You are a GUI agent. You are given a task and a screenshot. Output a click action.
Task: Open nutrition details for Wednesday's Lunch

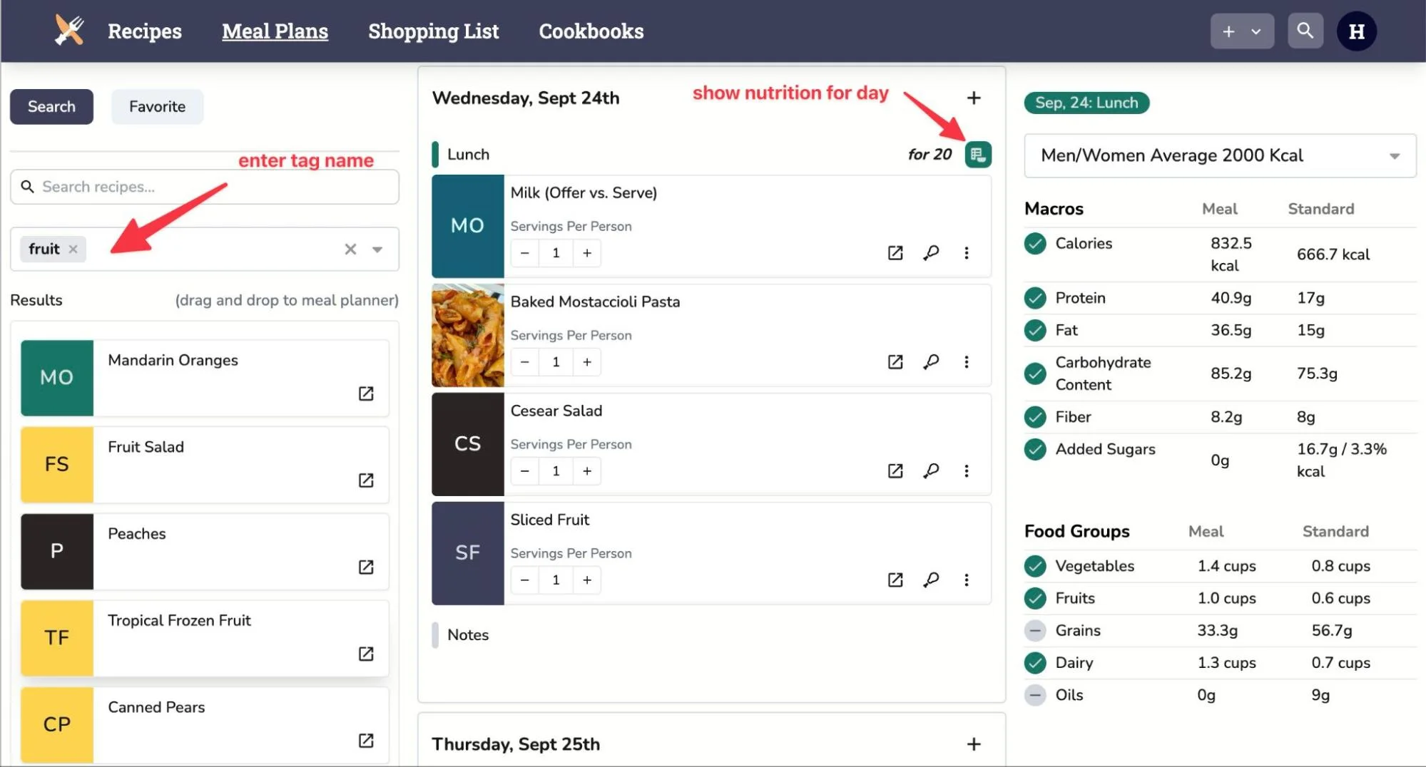pos(978,154)
